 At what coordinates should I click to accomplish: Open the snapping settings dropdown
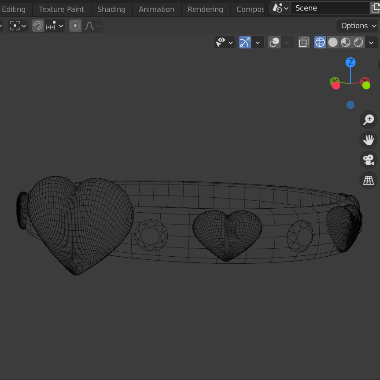(55, 26)
